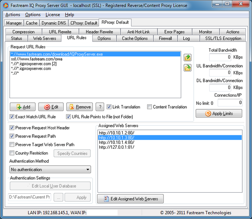Click Remove to delete the selected rule
Viewport: 252px width, 219px height.
click(x=80, y=107)
